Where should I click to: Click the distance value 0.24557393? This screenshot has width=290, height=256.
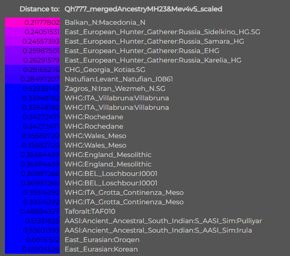point(40,41)
